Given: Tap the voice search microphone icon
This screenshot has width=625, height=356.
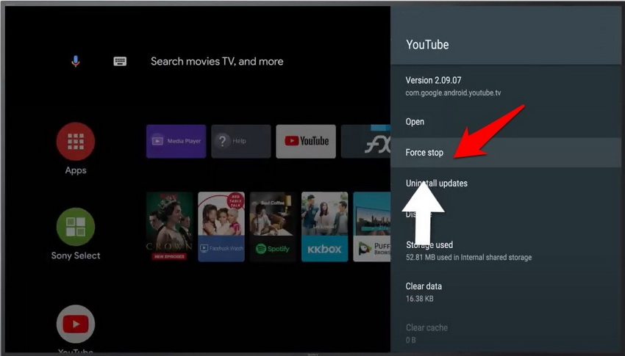Looking at the screenshot, I should tap(76, 62).
